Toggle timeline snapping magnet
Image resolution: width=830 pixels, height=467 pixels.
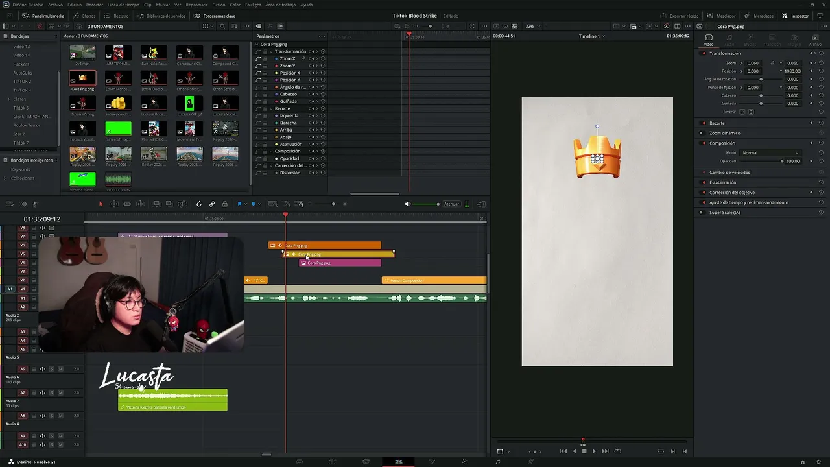[199, 204]
